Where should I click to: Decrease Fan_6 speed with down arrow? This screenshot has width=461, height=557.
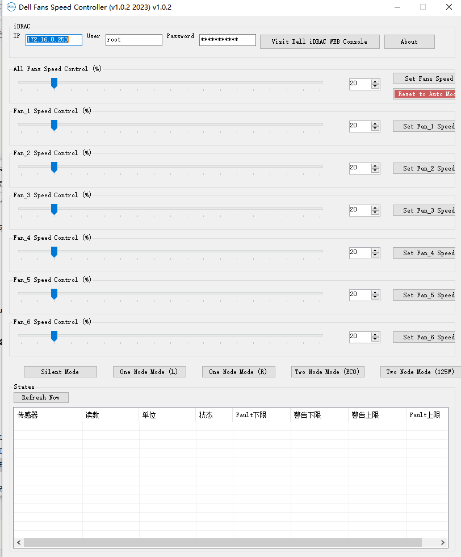tap(375, 339)
